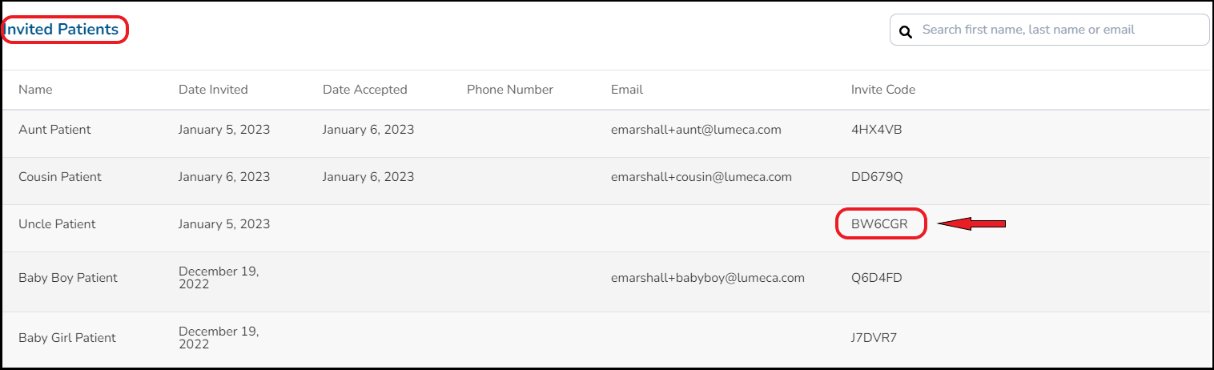Open the Uncle Patient entry

click(x=57, y=224)
